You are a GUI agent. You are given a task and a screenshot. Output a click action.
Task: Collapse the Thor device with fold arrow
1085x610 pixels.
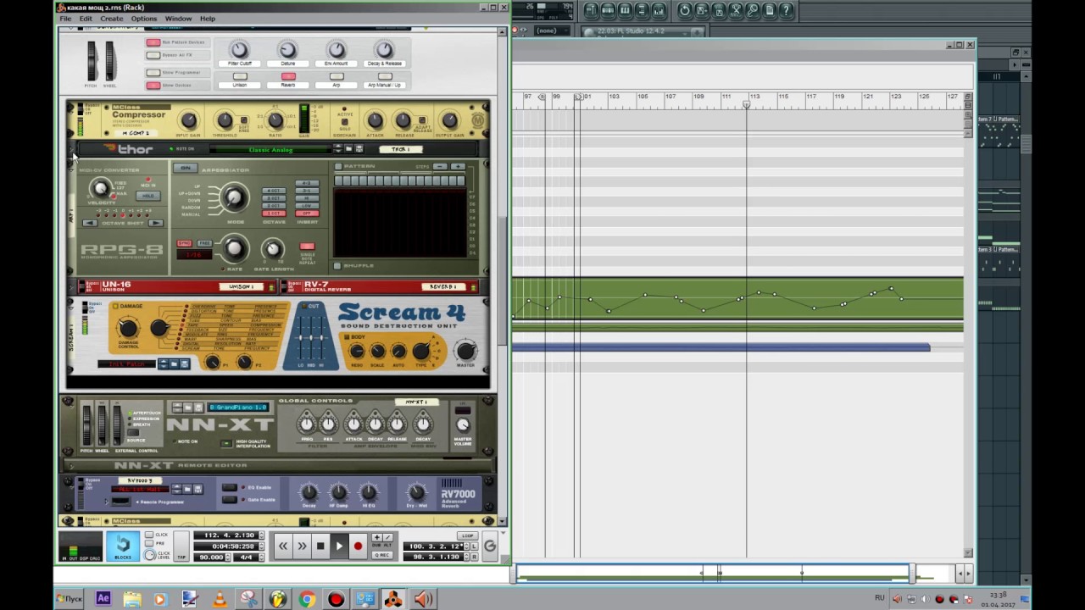(71, 151)
